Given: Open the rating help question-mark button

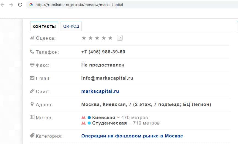Looking at the screenshot, I should pyautogui.click(x=120, y=38).
